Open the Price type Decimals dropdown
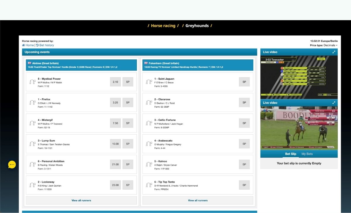Image resolution: width=351 pixels, height=213 pixels. [331, 45]
